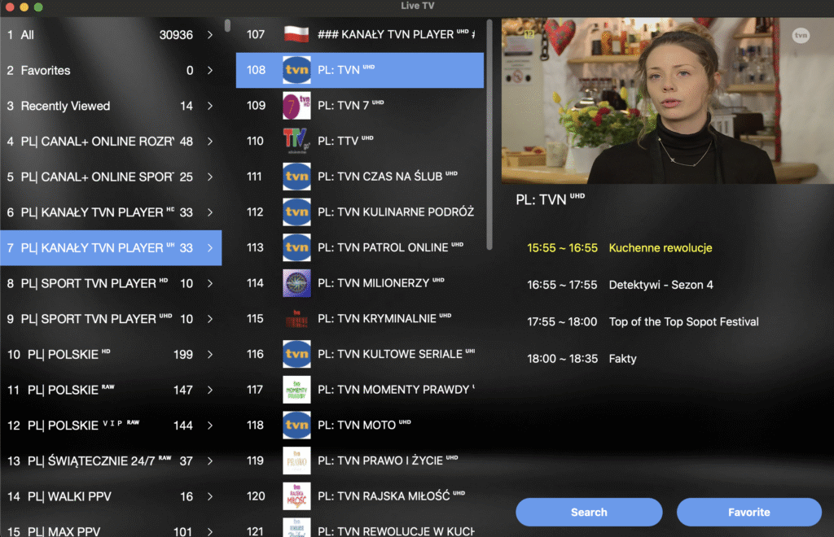Click the TVN Rajska Miłość logo
The width and height of the screenshot is (834, 537).
(296, 496)
